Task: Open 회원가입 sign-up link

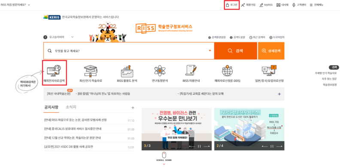Action: [248, 5]
